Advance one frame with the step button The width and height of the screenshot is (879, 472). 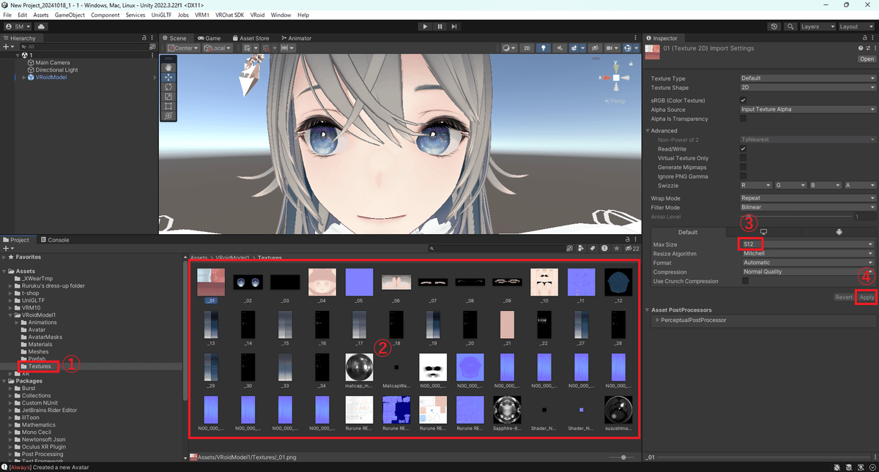(455, 26)
